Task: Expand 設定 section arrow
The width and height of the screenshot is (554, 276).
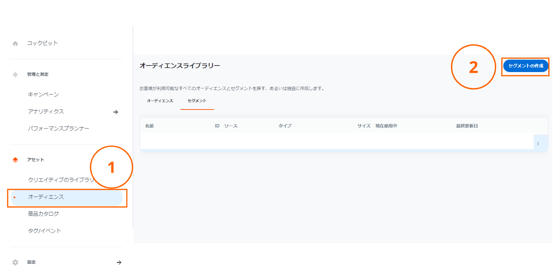Action: 119,263
